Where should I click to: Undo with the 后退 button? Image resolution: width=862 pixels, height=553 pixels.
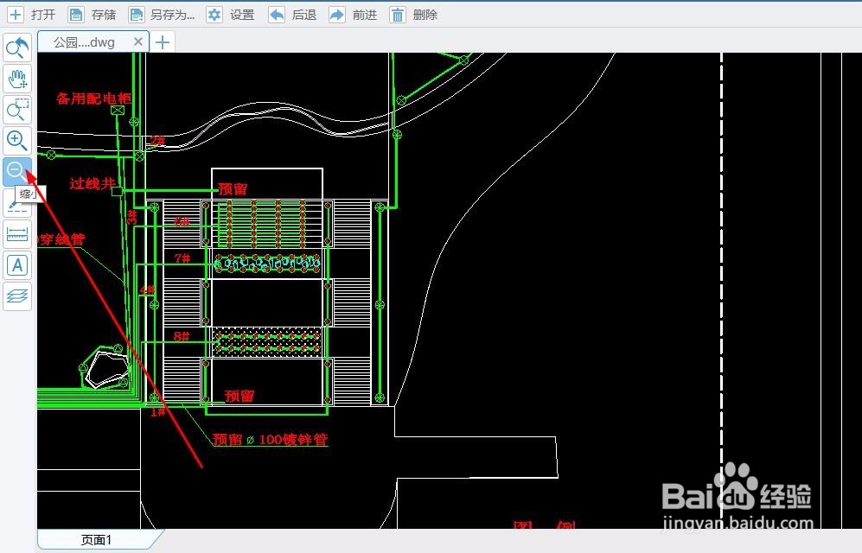292,15
